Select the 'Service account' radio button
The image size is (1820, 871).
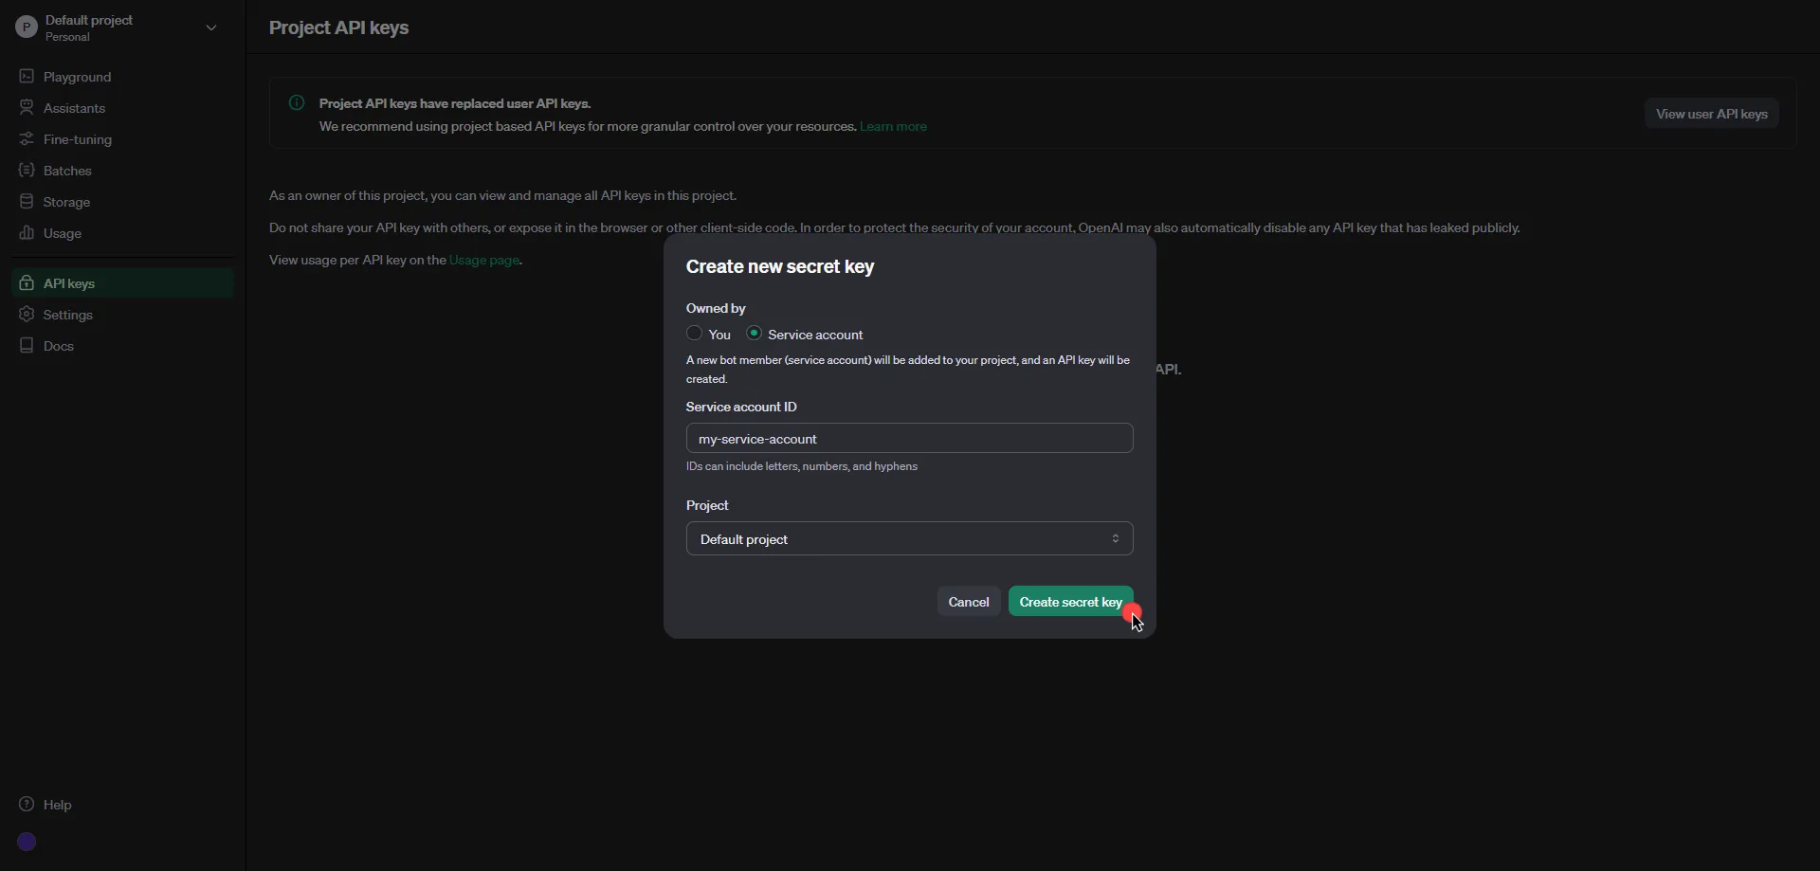pyautogui.click(x=755, y=334)
